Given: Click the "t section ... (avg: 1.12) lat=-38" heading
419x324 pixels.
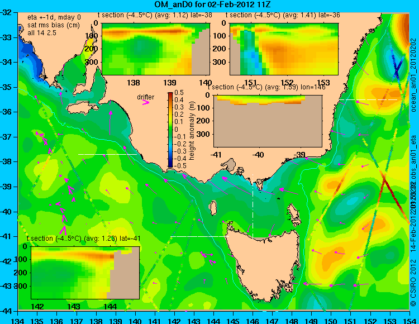Looking at the screenshot, I should (x=155, y=15).
